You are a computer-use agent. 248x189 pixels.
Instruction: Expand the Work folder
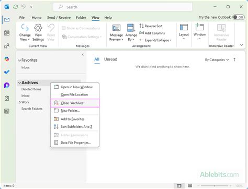(20, 102)
